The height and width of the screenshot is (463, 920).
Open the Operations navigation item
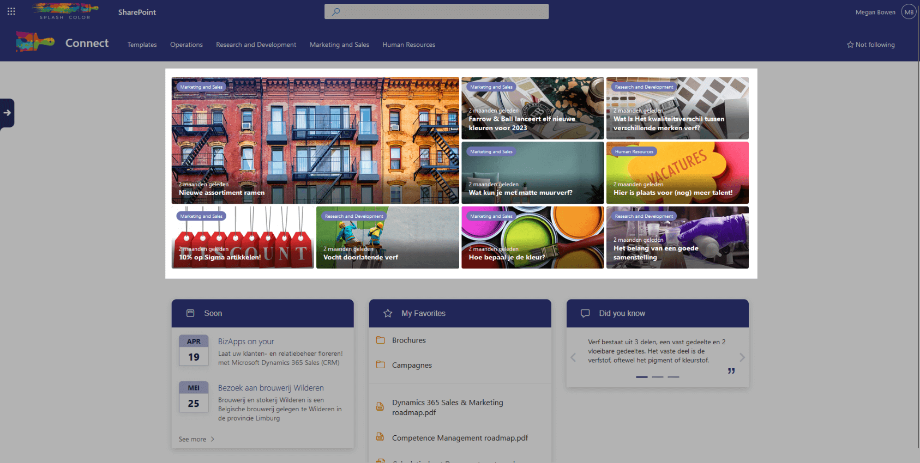(x=187, y=45)
